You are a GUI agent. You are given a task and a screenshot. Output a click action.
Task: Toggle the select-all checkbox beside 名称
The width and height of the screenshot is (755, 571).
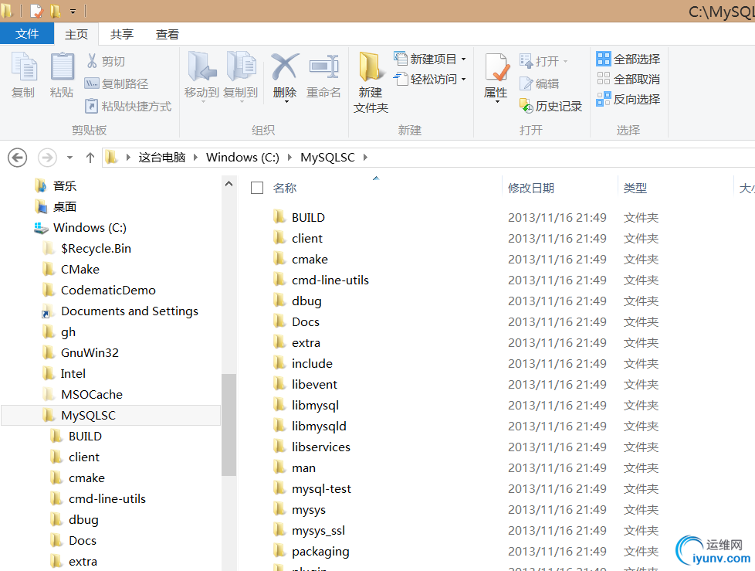click(x=257, y=188)
